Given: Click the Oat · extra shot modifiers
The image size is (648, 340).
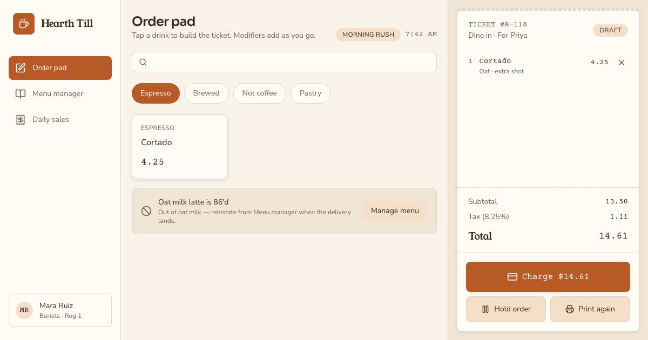Looking at the screenshot, I should (x=502, y=71).
